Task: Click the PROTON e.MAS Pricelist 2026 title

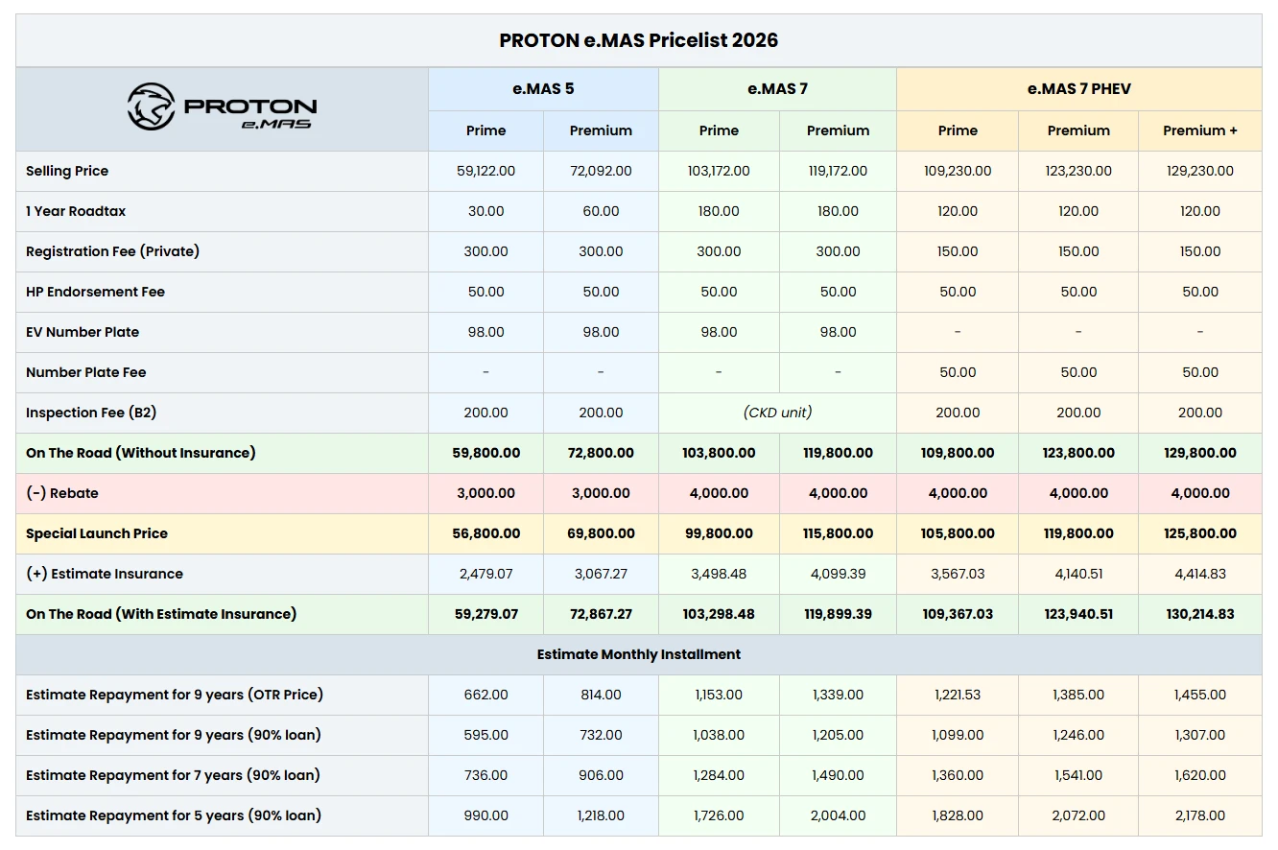Action: (x=639, y=39)
